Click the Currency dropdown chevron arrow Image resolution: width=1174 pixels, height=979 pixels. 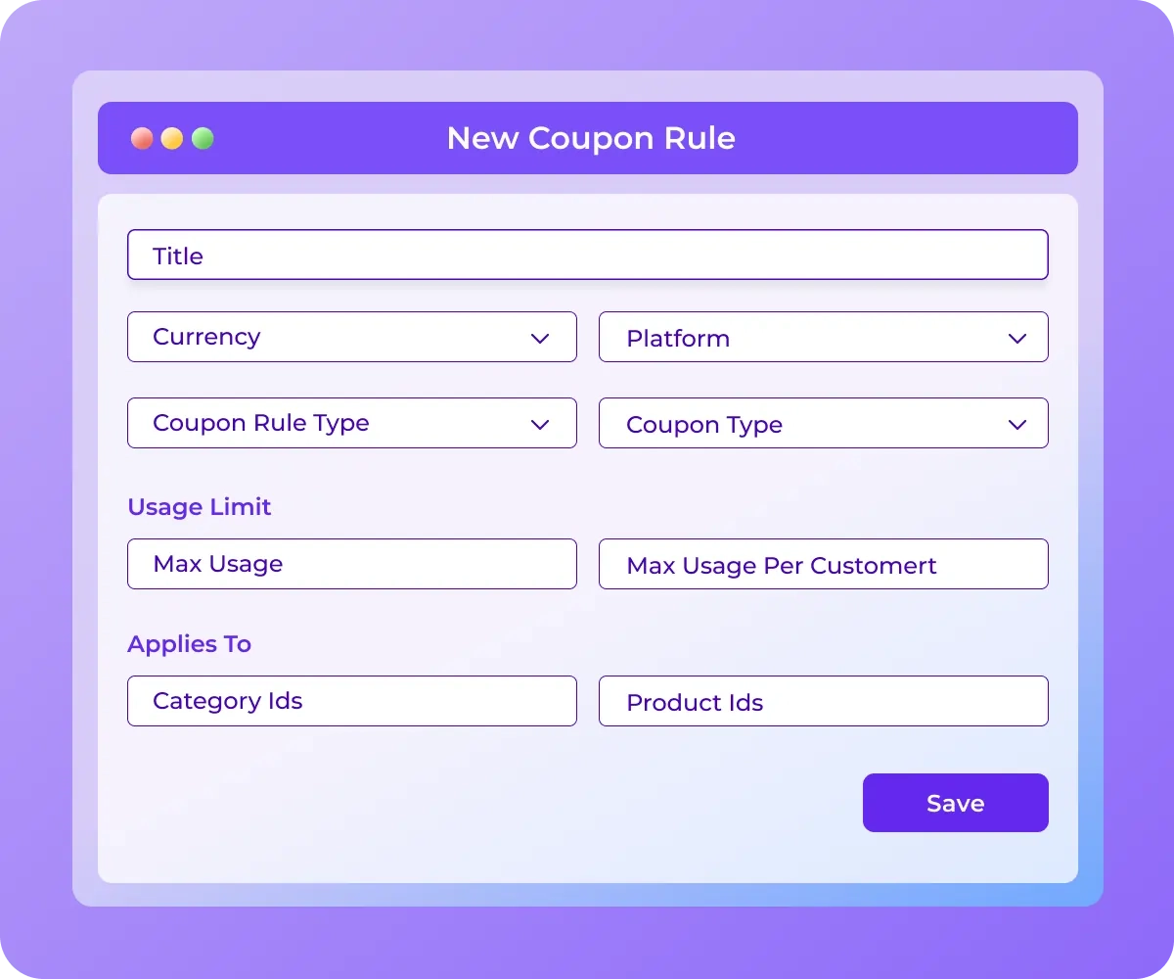tap(540, 338)
